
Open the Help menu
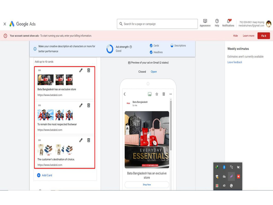point(217,23)
